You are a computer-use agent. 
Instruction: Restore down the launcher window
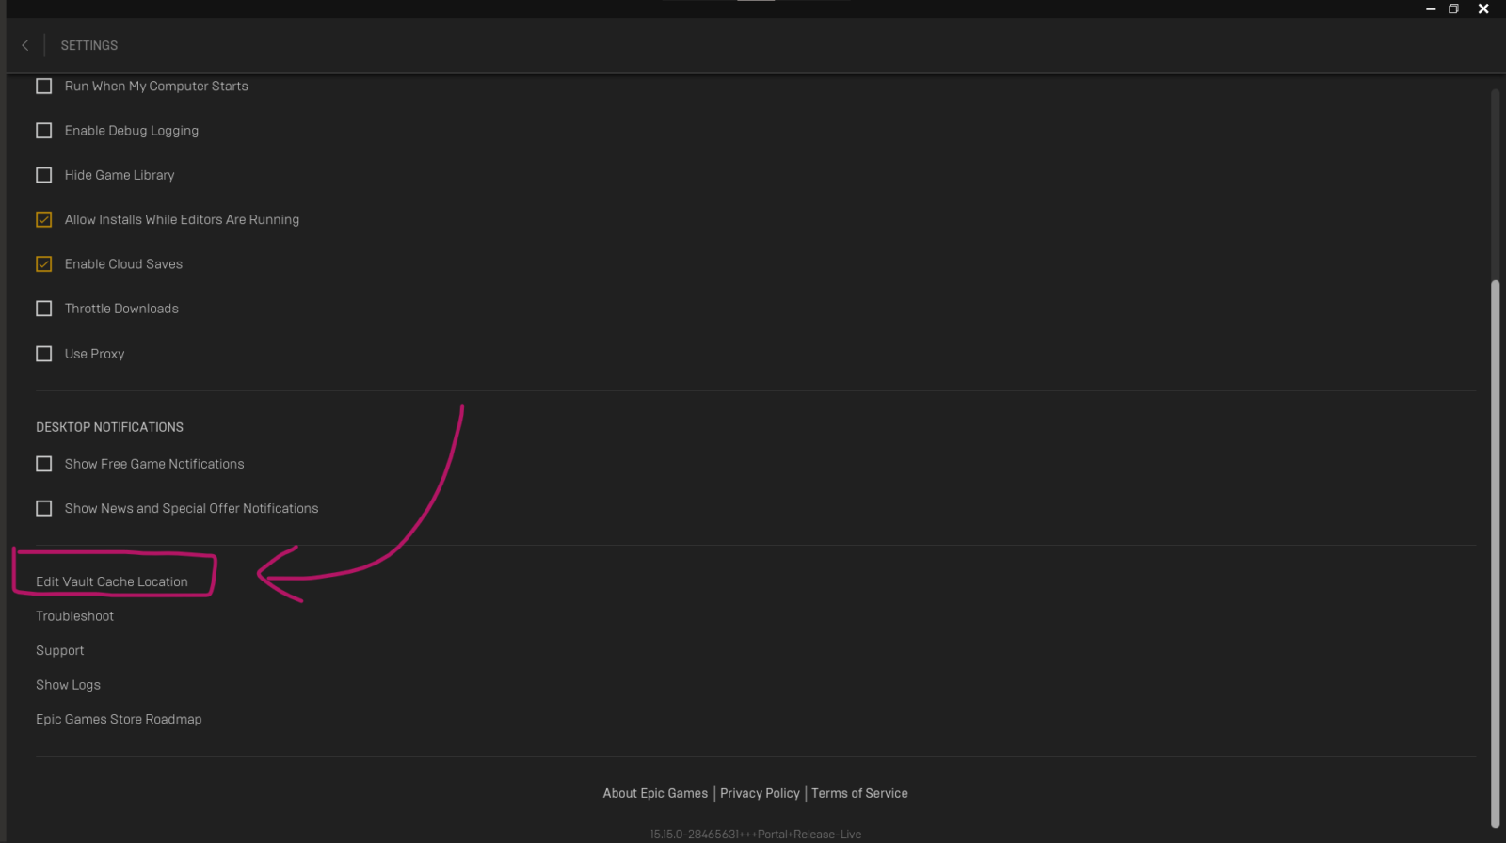1453,8
